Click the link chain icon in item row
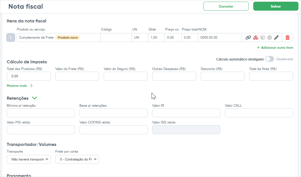The width and height of the screenshot is (301, 177). (x=248, y=38)
